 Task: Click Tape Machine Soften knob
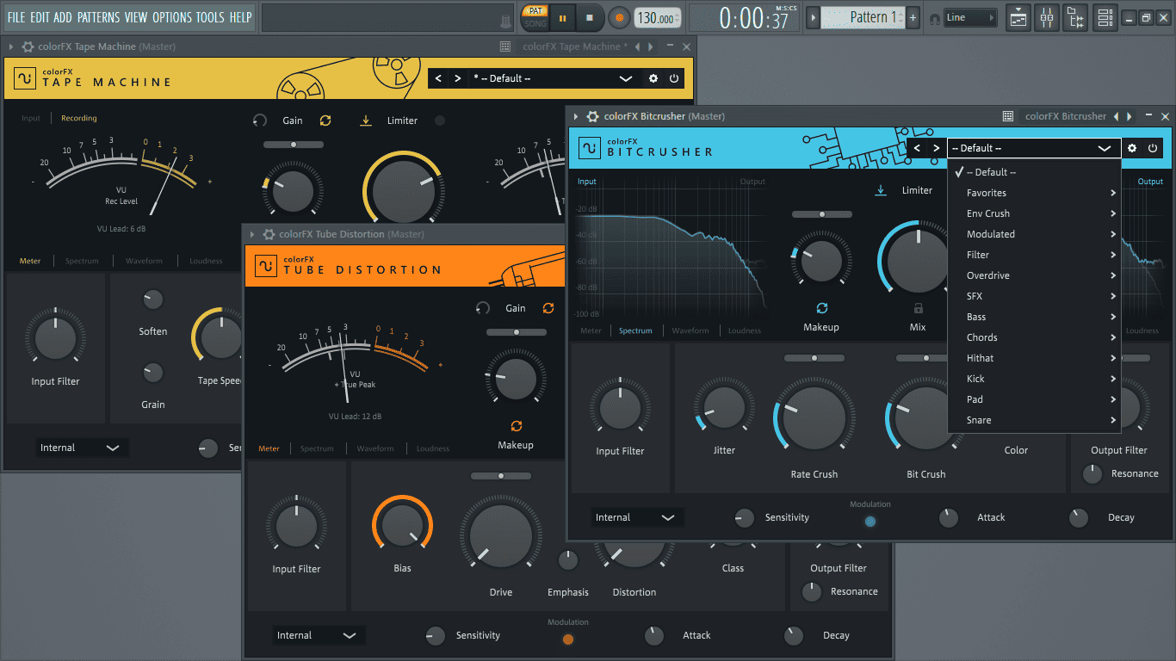coord(152,300)
